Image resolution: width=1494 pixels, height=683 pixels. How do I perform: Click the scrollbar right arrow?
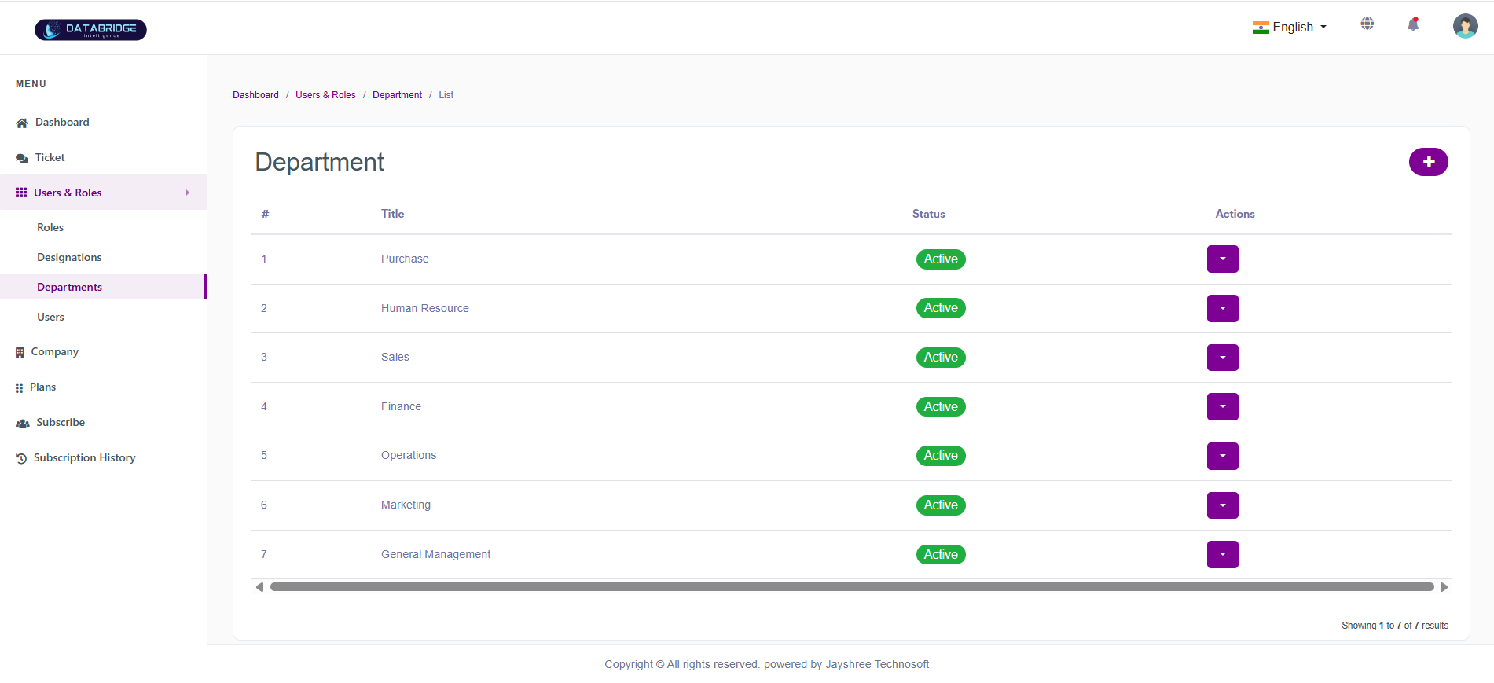1444,587
